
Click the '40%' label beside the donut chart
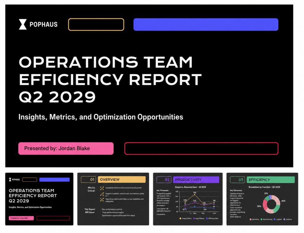[x=283, y=201]
